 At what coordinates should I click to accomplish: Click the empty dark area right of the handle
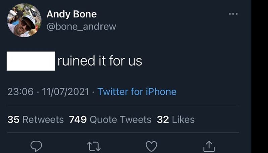click(167, 27)
